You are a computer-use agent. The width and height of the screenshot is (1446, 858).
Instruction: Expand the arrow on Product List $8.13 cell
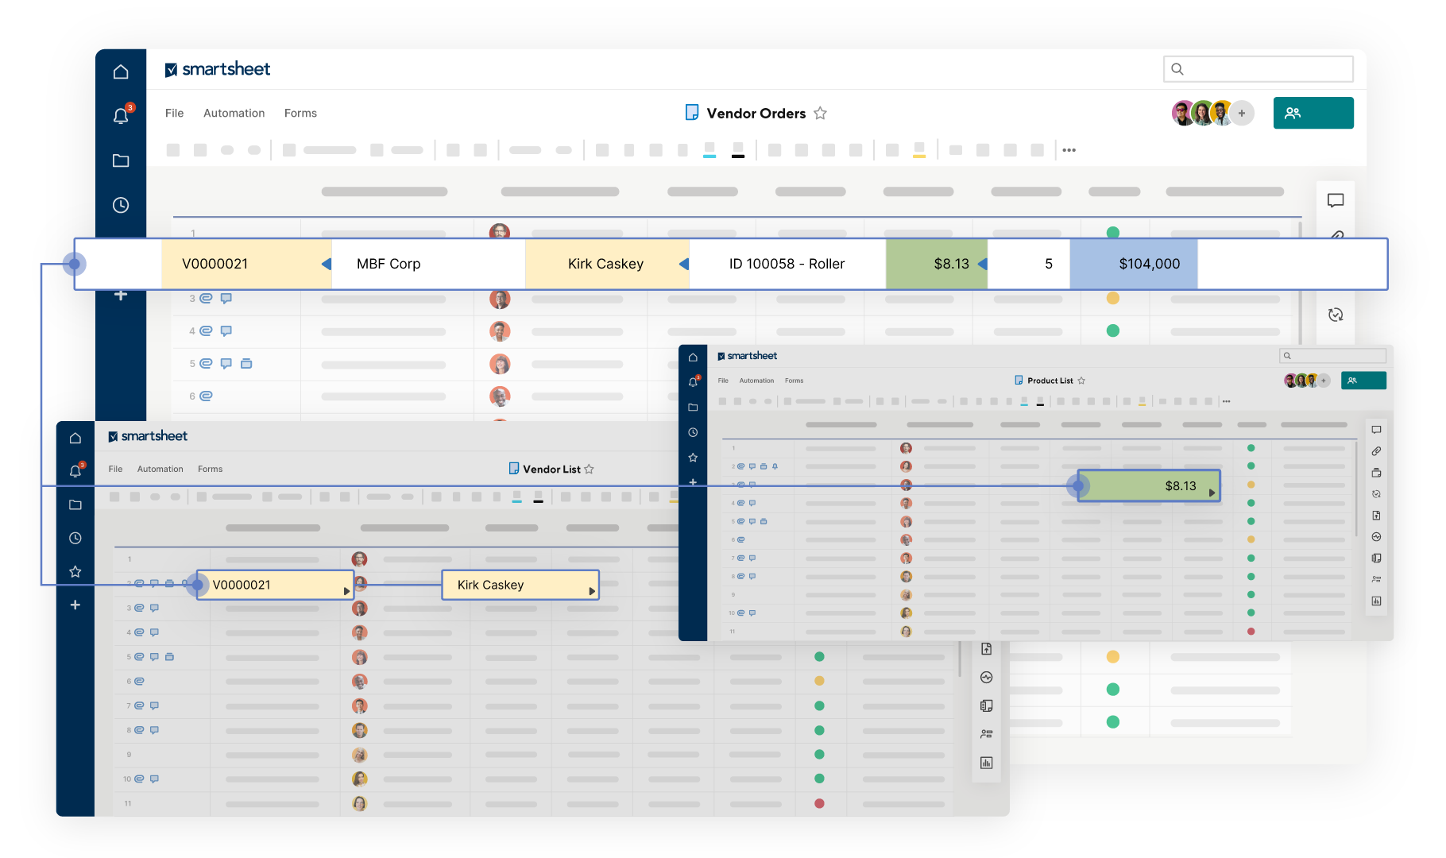(1212, 493)
